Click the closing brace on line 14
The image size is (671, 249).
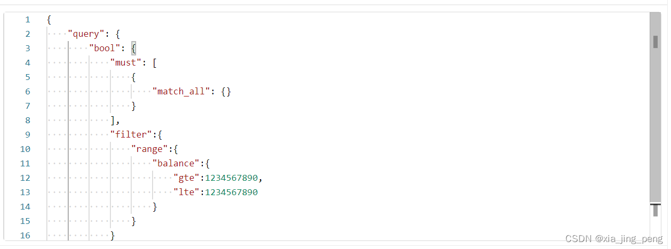155,206
